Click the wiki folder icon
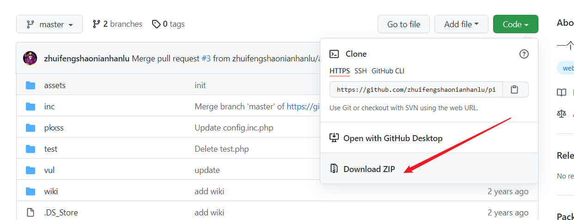The width and height of the screenshot is (574, 220). (31, 191)
